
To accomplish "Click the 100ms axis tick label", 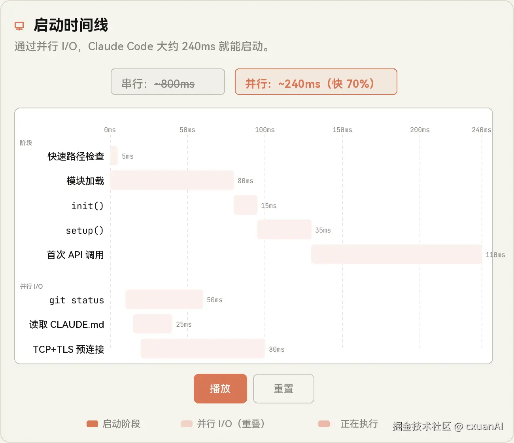I will 265,130.
